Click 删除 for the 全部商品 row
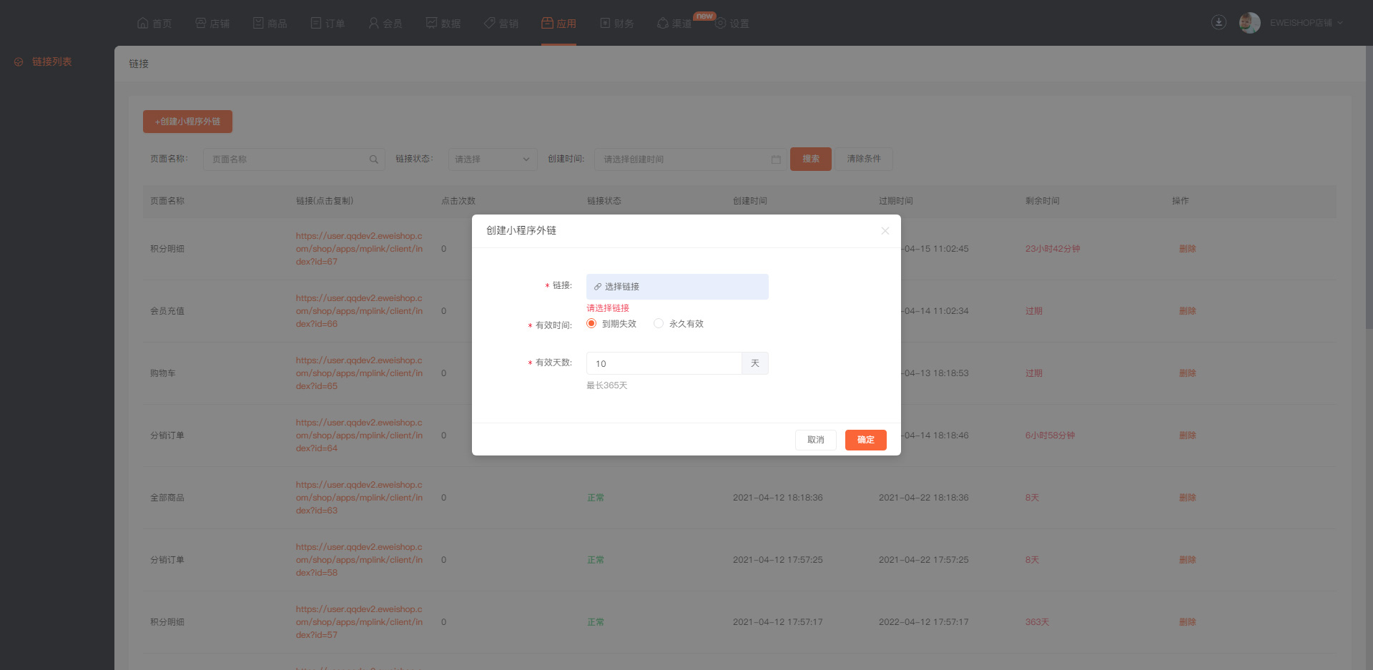Image resolution: width=1373 pixels, height=670 pixels. pyautogui.click(x=1187, y=498)
